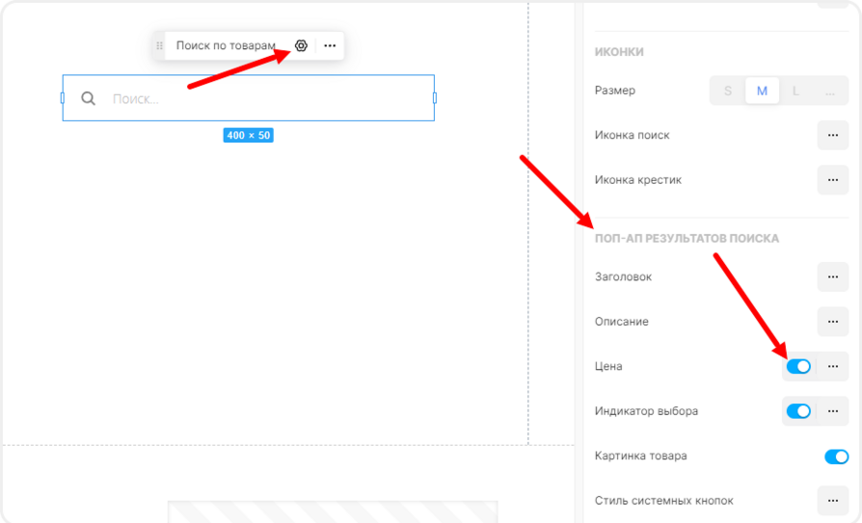Select icon size M
This screenshot has height=523, width=862.
point(762,92)
